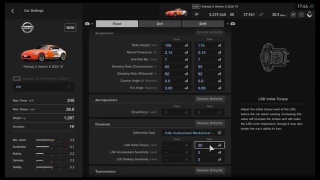Select front Natural Frequency field

[x=176, y=52]
